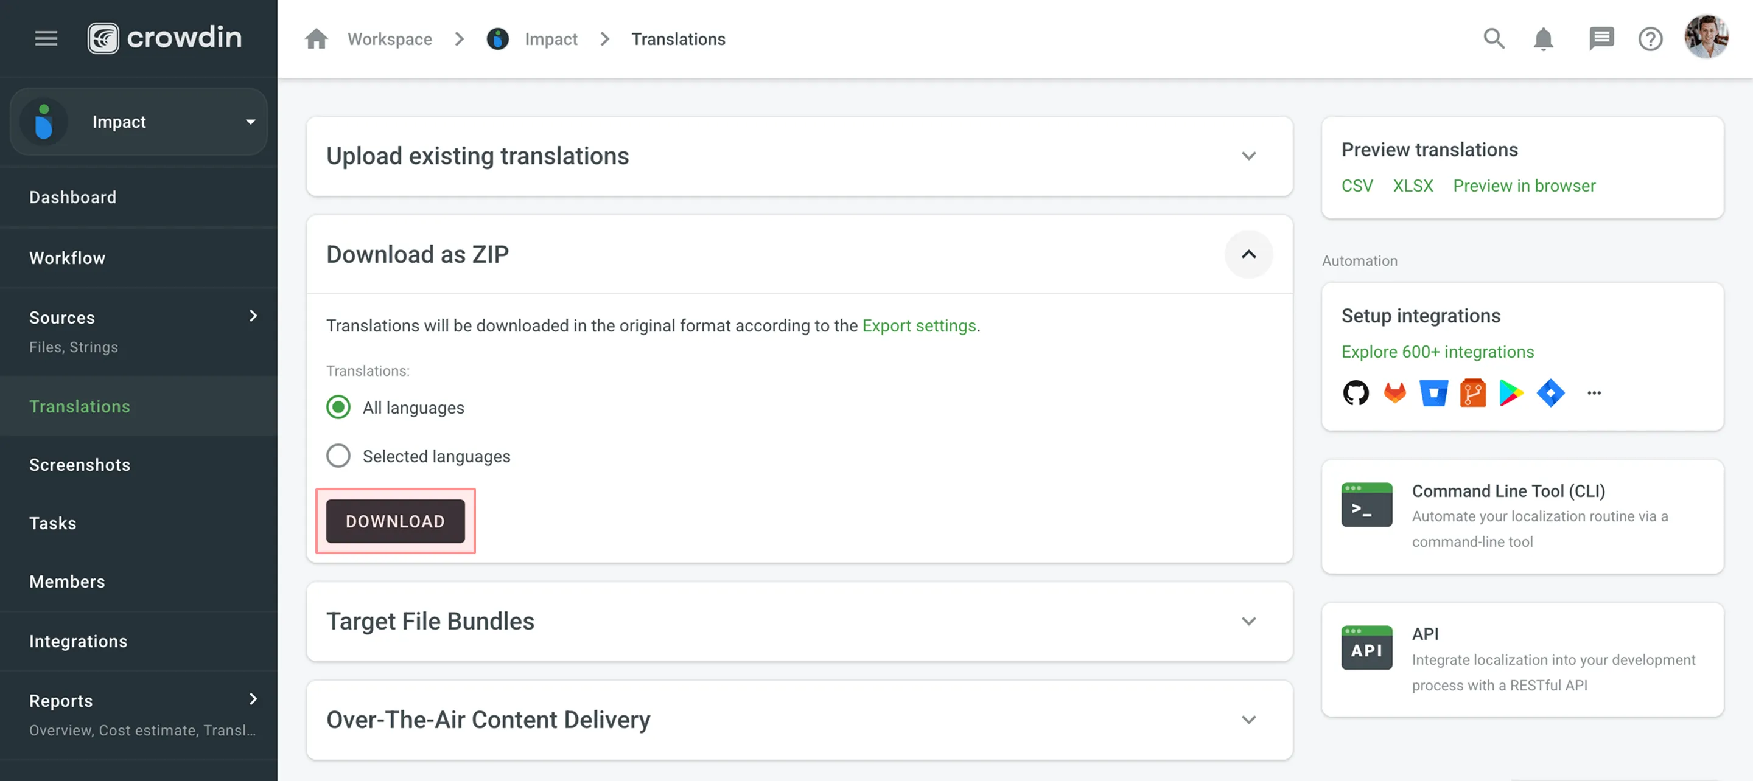Expand Target File Bundles section
The width and height of the screenshot is (1753, 781).
[x=1248, y=621]
